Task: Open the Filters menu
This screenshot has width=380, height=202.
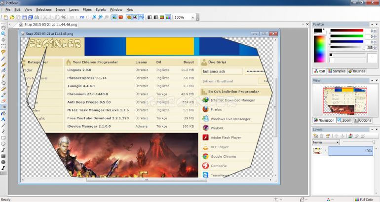Action: tap(87, 10)
